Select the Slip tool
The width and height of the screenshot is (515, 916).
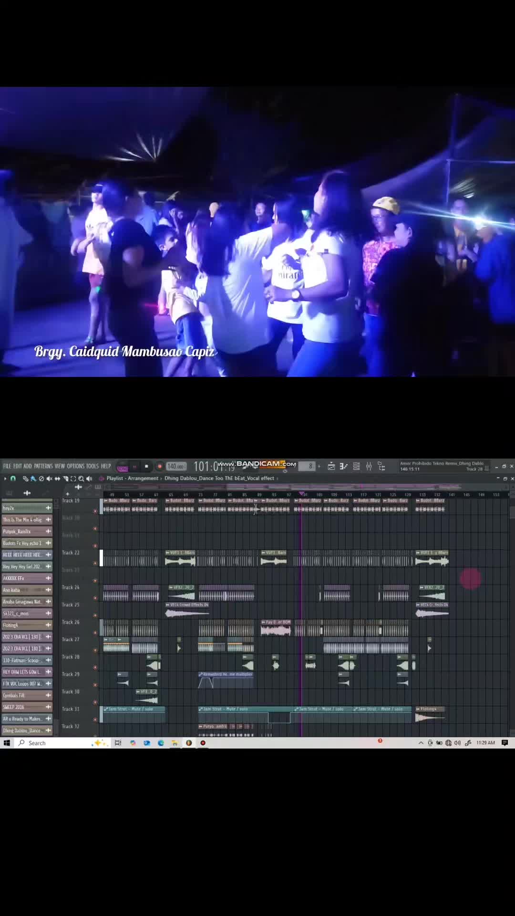pyautogui.click(x=58, y=479)
